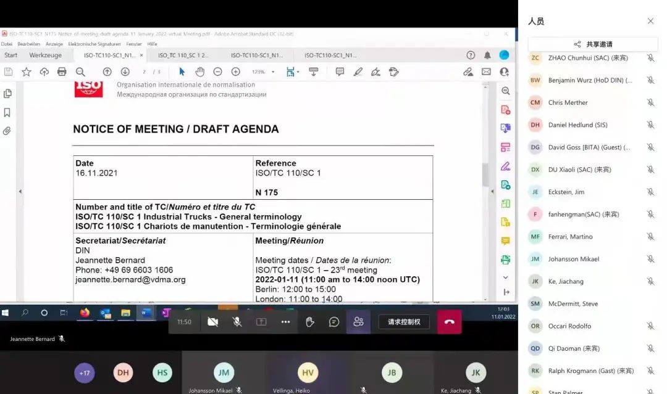667x394 pixels.
Task: Toggle the participants panel button
Action: pyautogui.click(x=358, y=322)
